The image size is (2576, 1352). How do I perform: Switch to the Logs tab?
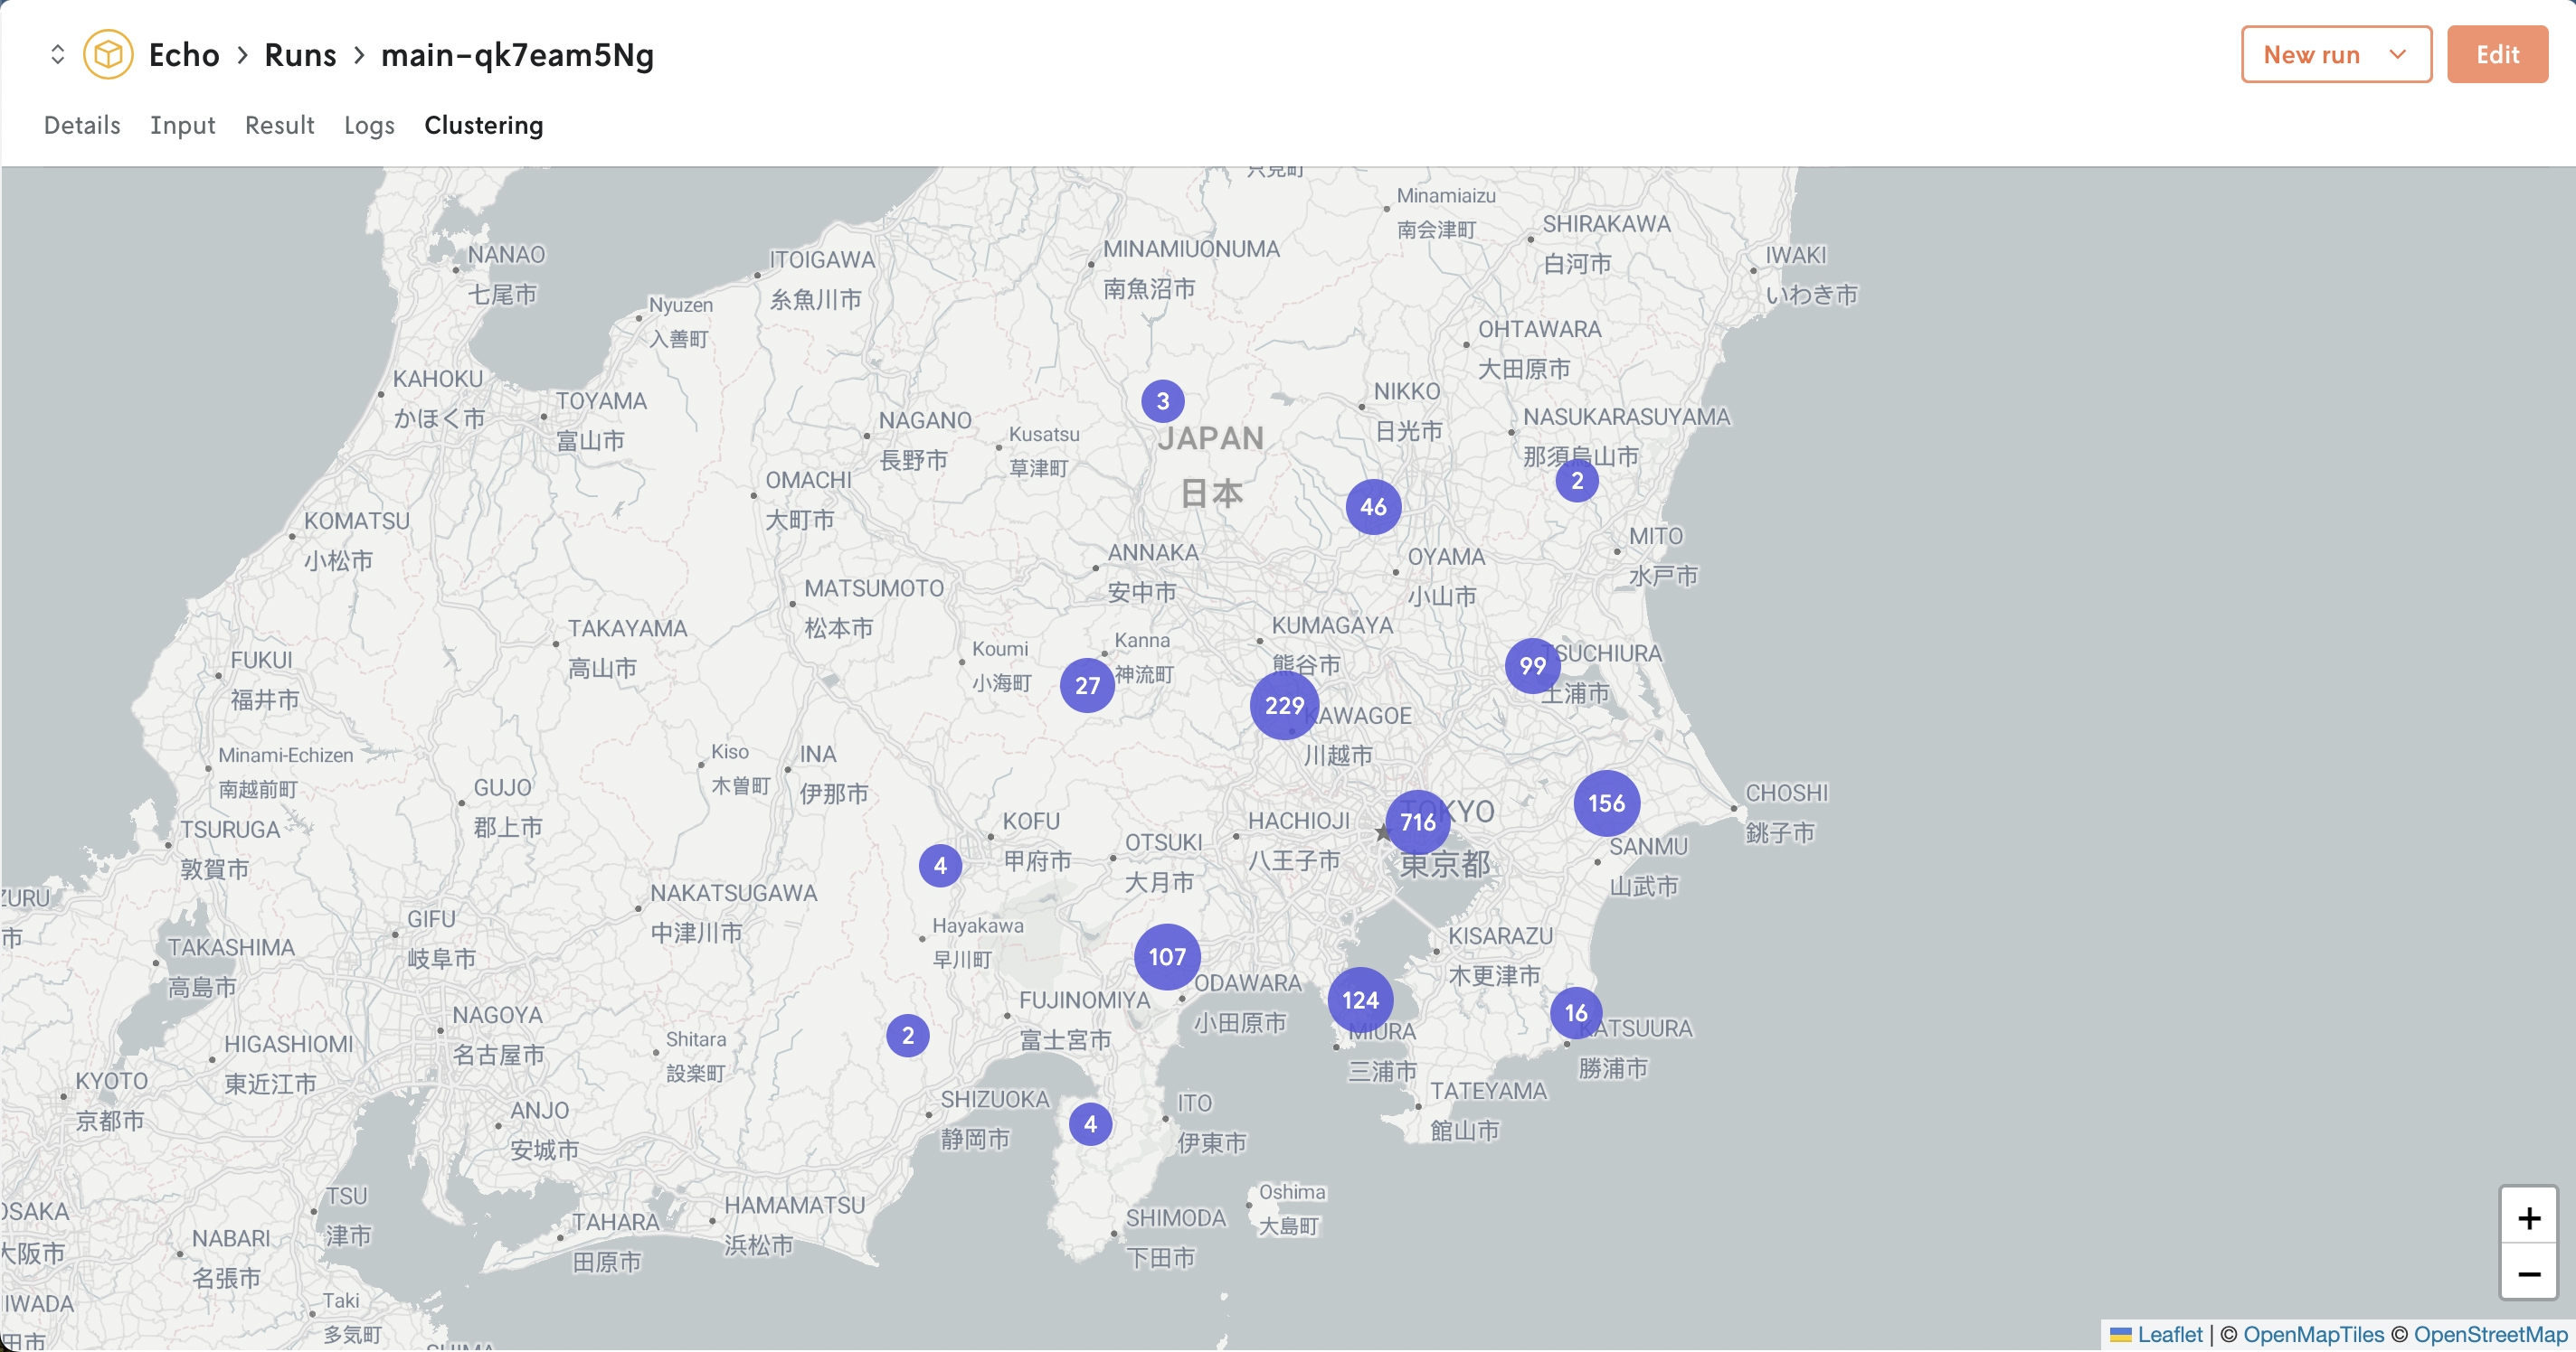(x=368, y=125)
